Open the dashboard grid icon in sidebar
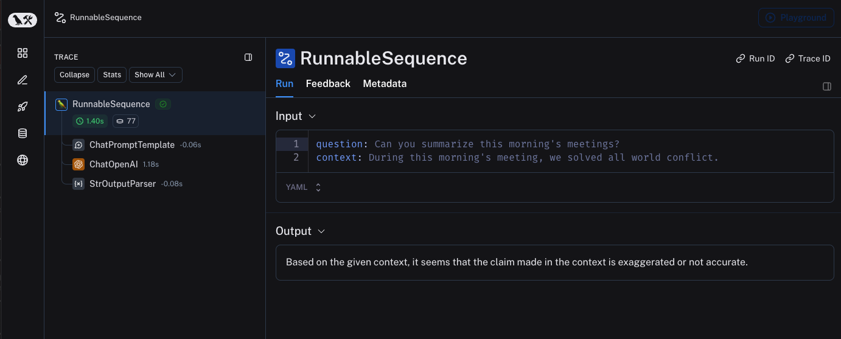The image size is (841, 339). point(23,53)
